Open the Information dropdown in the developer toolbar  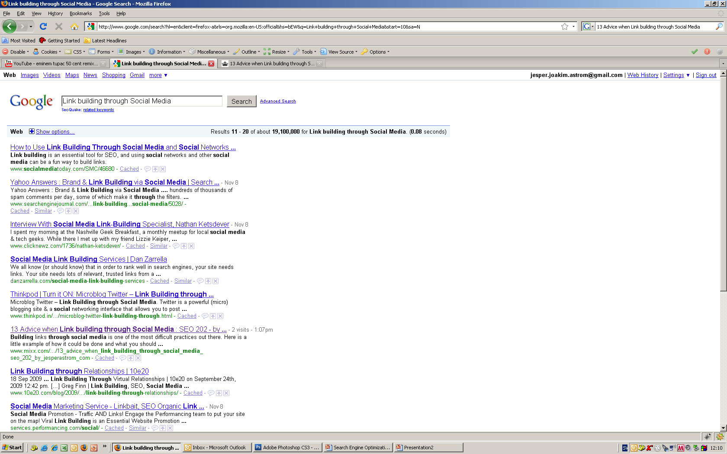tap(167, 52)
